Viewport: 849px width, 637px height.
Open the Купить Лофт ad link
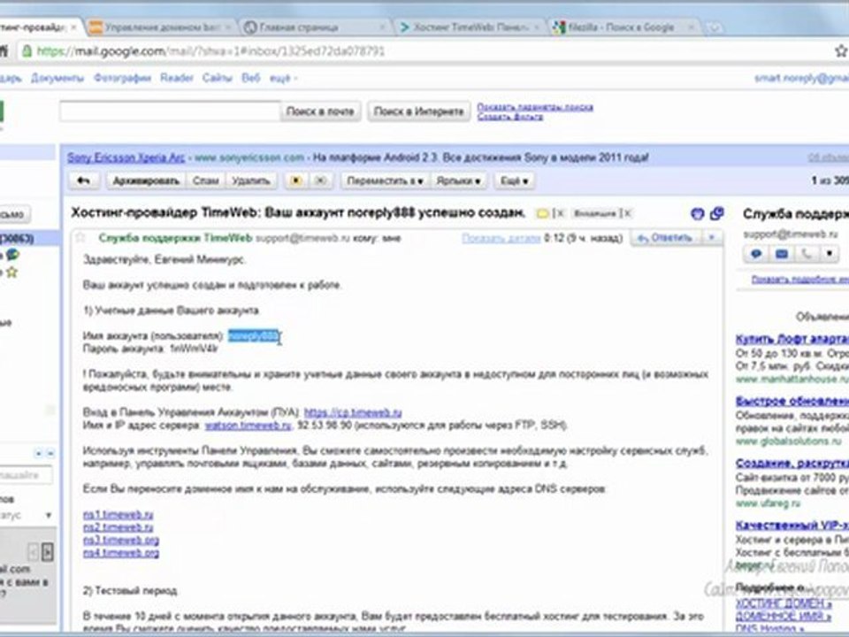point(792,339)
